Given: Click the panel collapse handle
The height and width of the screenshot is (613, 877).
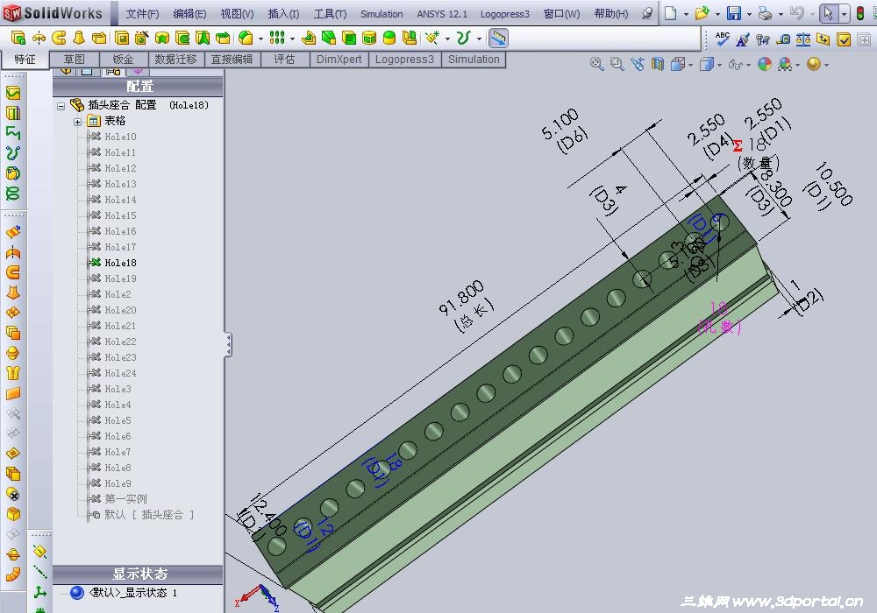Looking at the screenshot, I should [x=228, y=344].
